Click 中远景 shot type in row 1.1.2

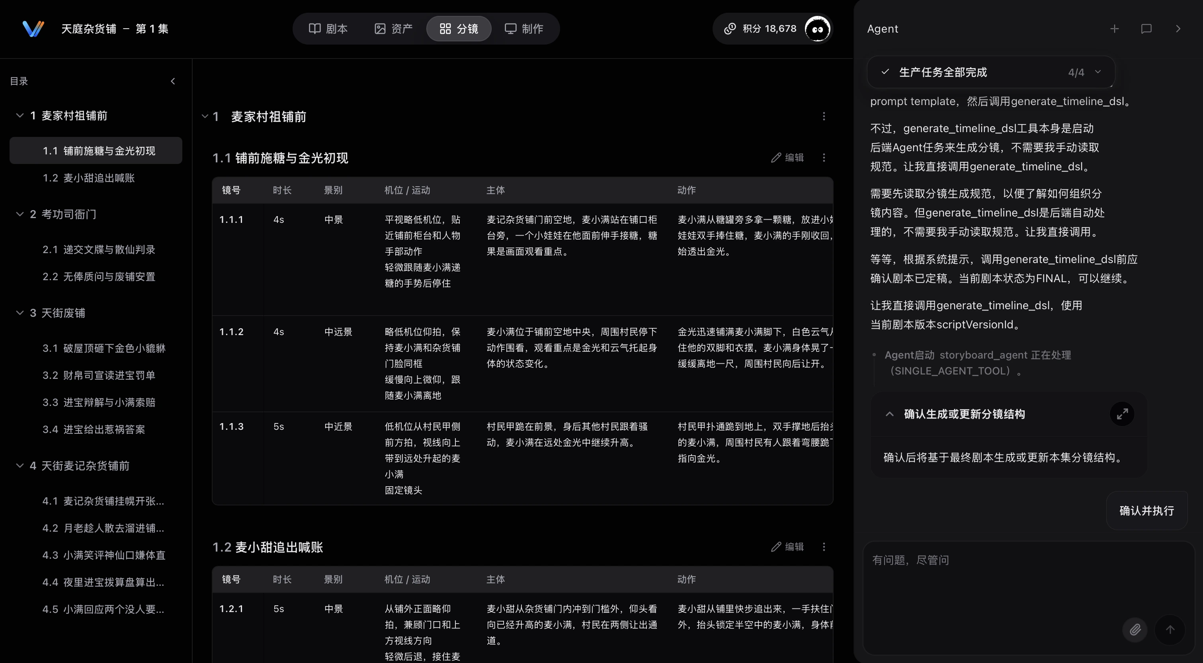click(x=338, y=331)
